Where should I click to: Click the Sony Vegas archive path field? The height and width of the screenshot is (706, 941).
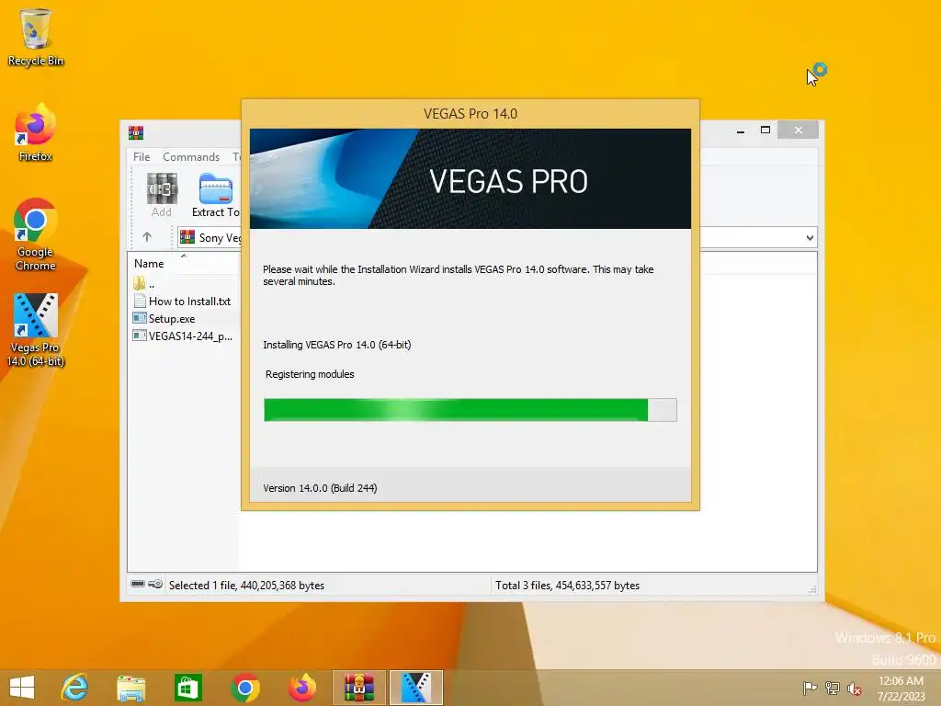[x=210, y=238]
